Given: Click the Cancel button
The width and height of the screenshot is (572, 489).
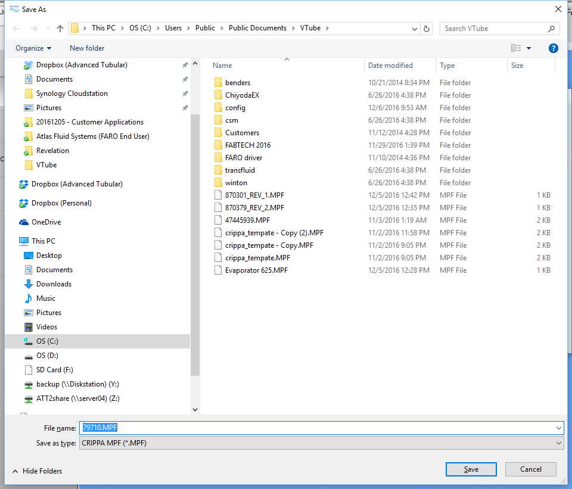Looking at the screenshot, I should click(530, 469).
